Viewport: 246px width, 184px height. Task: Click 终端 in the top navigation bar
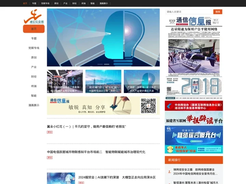tap(83, 3)
